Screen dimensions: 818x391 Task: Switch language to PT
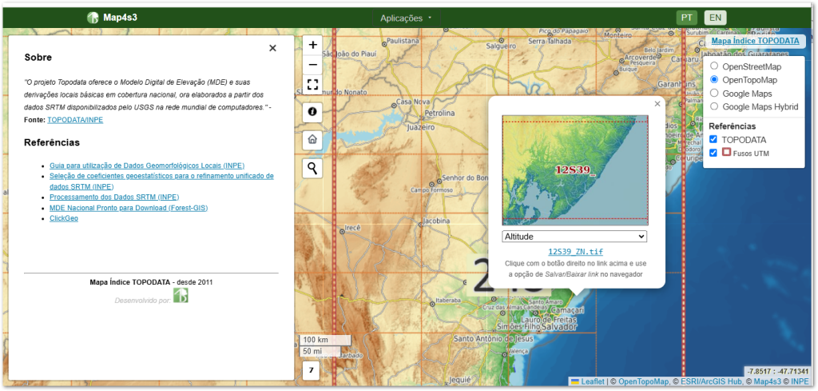pos(686,18)
